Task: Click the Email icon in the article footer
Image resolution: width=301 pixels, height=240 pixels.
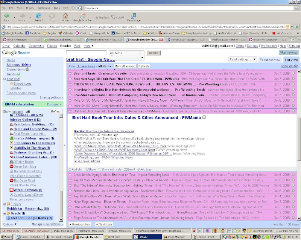Action: click(x=125, y=169)
